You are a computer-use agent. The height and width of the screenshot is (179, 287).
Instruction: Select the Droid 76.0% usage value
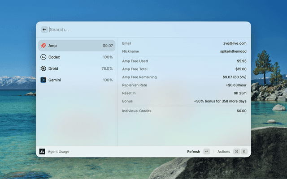[107, 68]
